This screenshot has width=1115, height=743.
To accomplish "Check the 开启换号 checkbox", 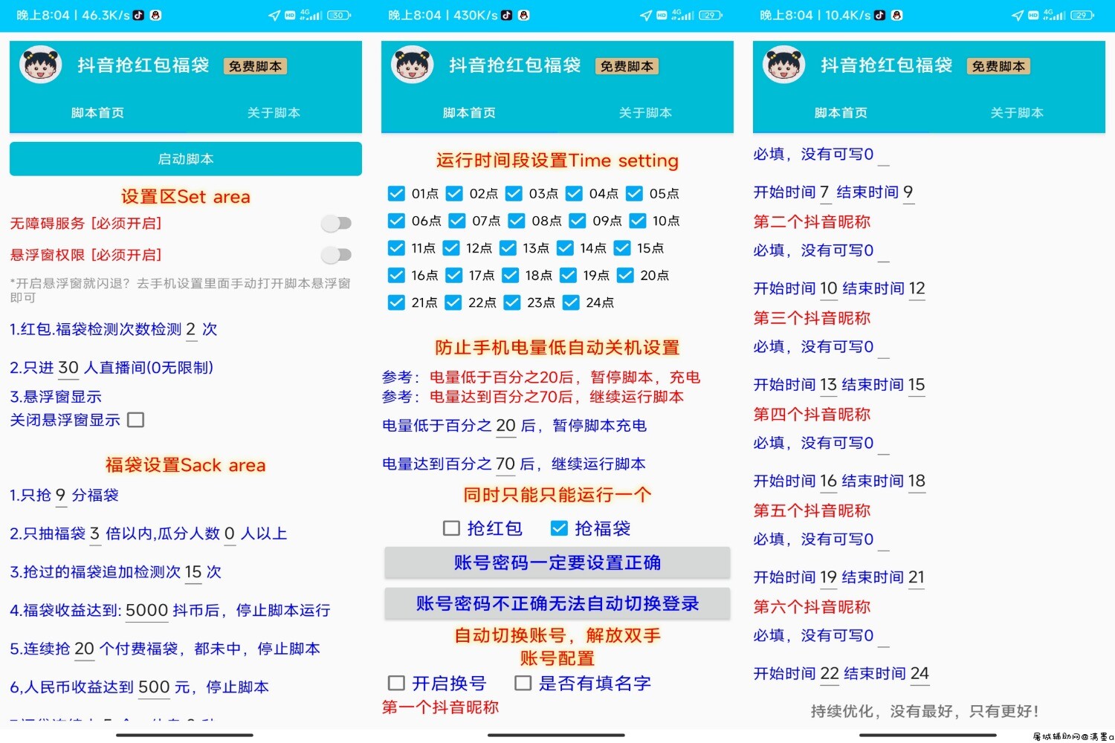I will pos(396,683).
